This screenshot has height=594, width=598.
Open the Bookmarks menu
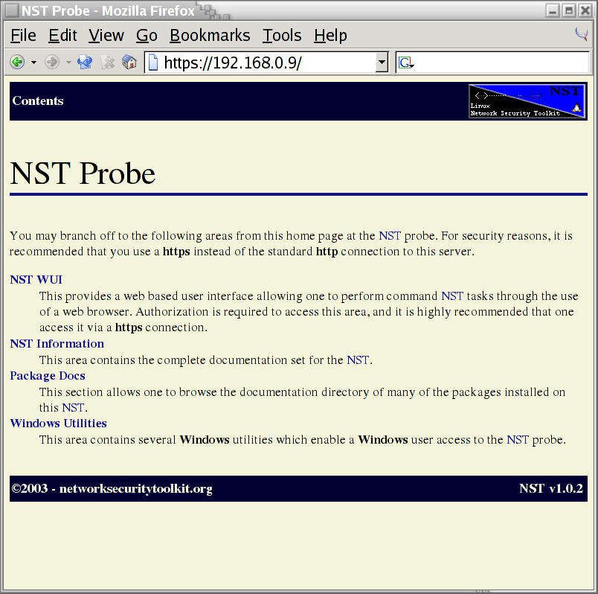[210, 35]
